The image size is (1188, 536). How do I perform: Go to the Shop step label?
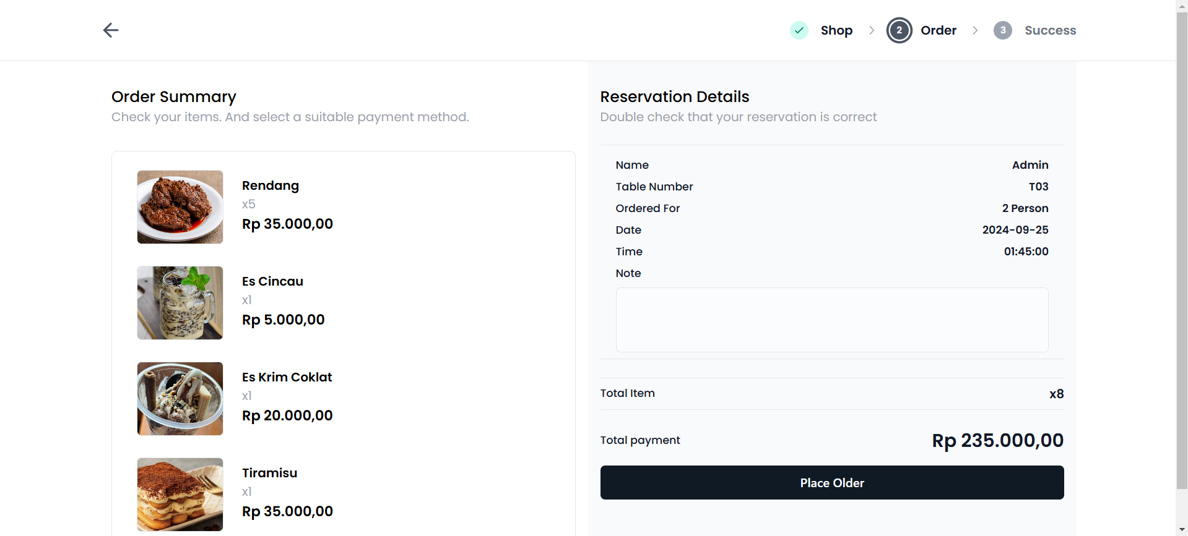tap(836, 30)
